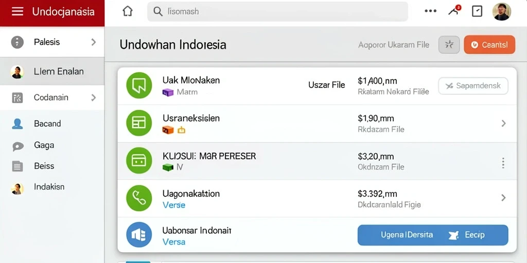Click the Undowhan Indoiesia heading

pyautogui.click(x=173, y=45)
